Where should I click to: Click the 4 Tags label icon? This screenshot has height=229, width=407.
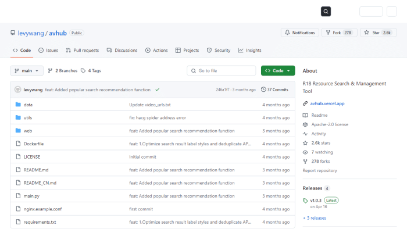click(x=83, y=71)
